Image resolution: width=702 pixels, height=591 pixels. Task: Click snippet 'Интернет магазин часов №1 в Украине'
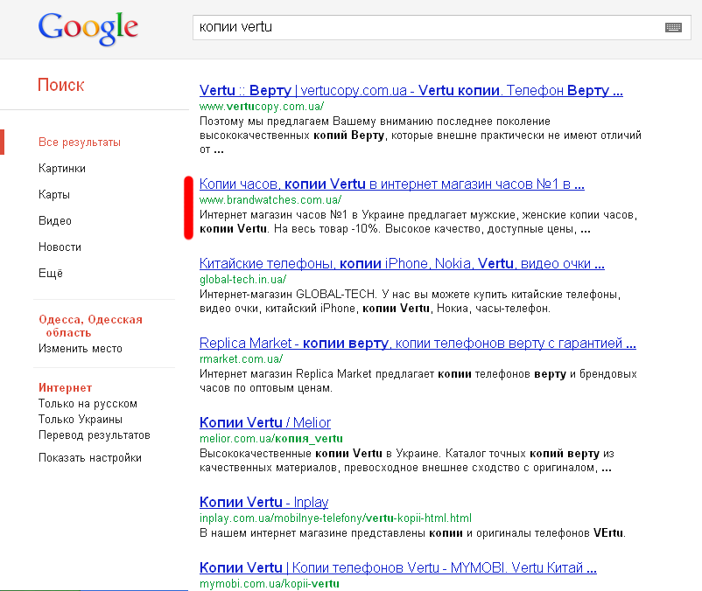[418, 222]
